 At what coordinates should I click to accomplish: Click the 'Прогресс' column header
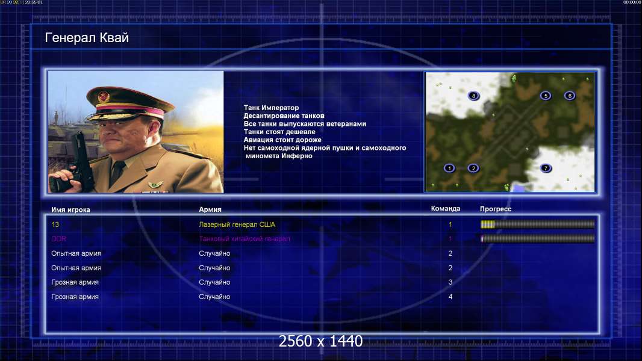pos(496,209)
